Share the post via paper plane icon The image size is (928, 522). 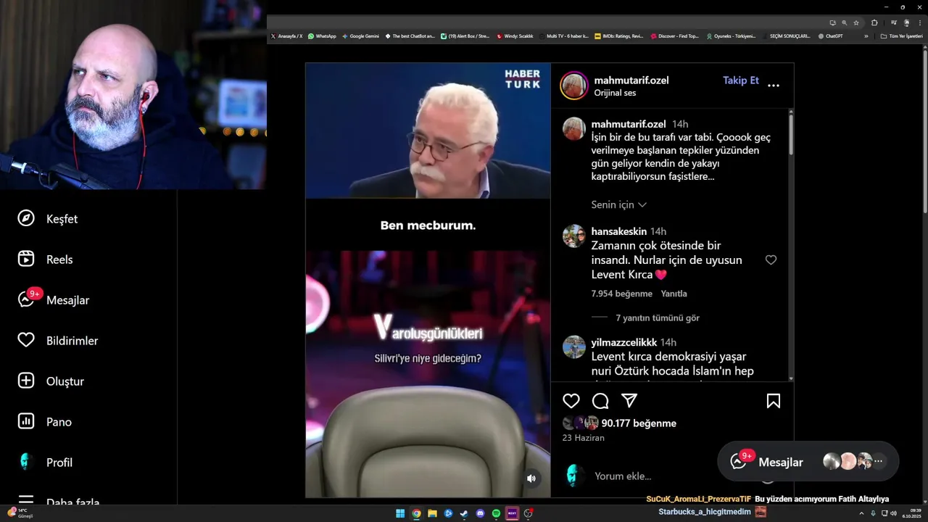coord(629,401)
